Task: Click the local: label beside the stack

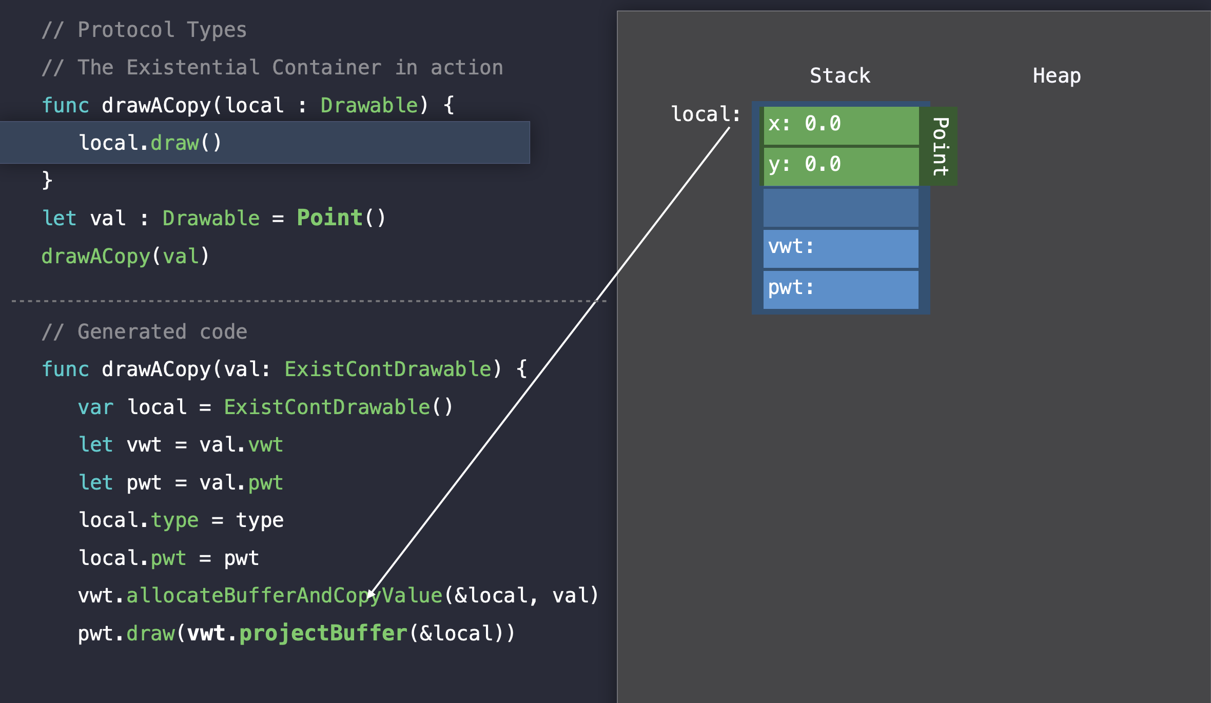Action: point(706,114)
